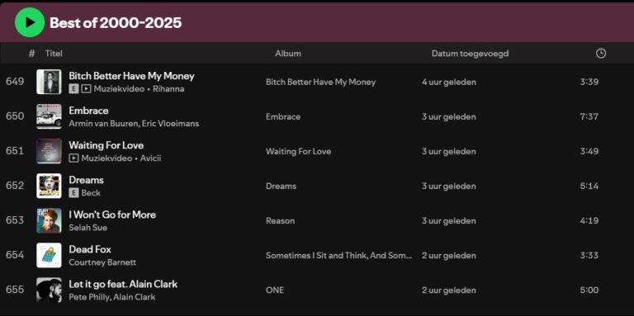Click the 4:19 duration of Selah Sue's track
This screenshot has height=316, width=634.
tap(589, 221)
